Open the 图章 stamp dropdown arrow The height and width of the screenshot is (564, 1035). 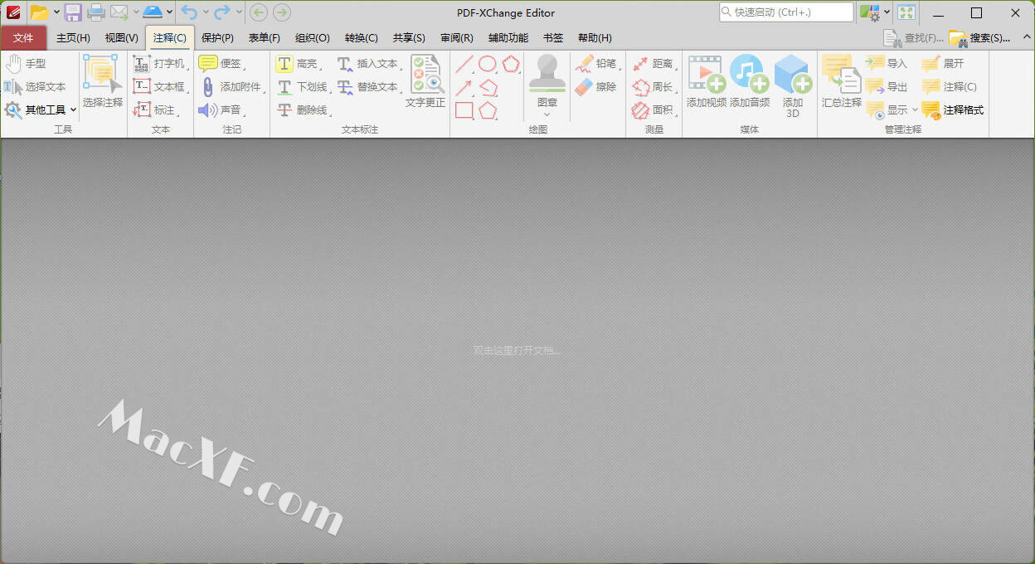[x=547, y=114]
